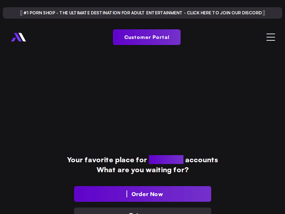Click the purple and white site logo

click(19, 37)
